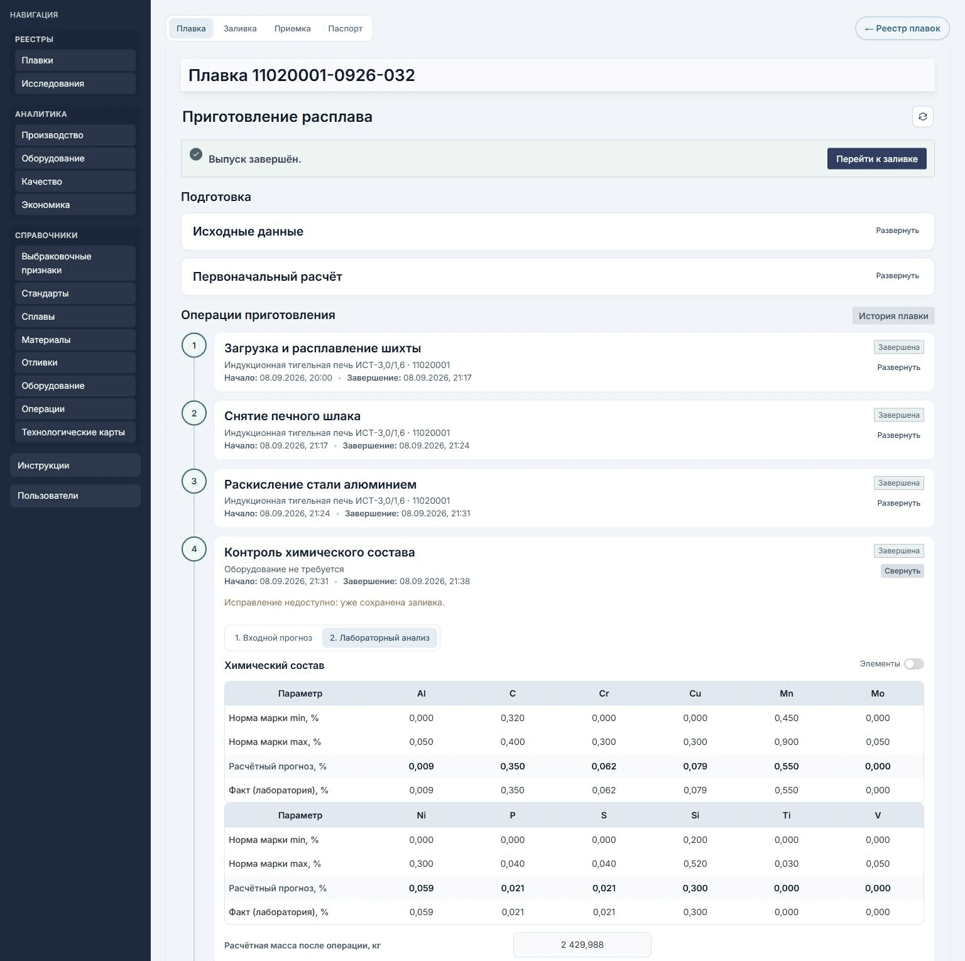Open Стандарты reference in the sidebar
This screenshot has width=965, height=961.
[75, 293]
